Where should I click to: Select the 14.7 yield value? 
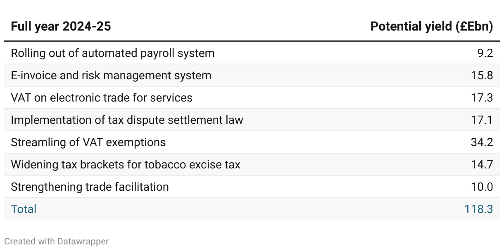coord(483,165)
